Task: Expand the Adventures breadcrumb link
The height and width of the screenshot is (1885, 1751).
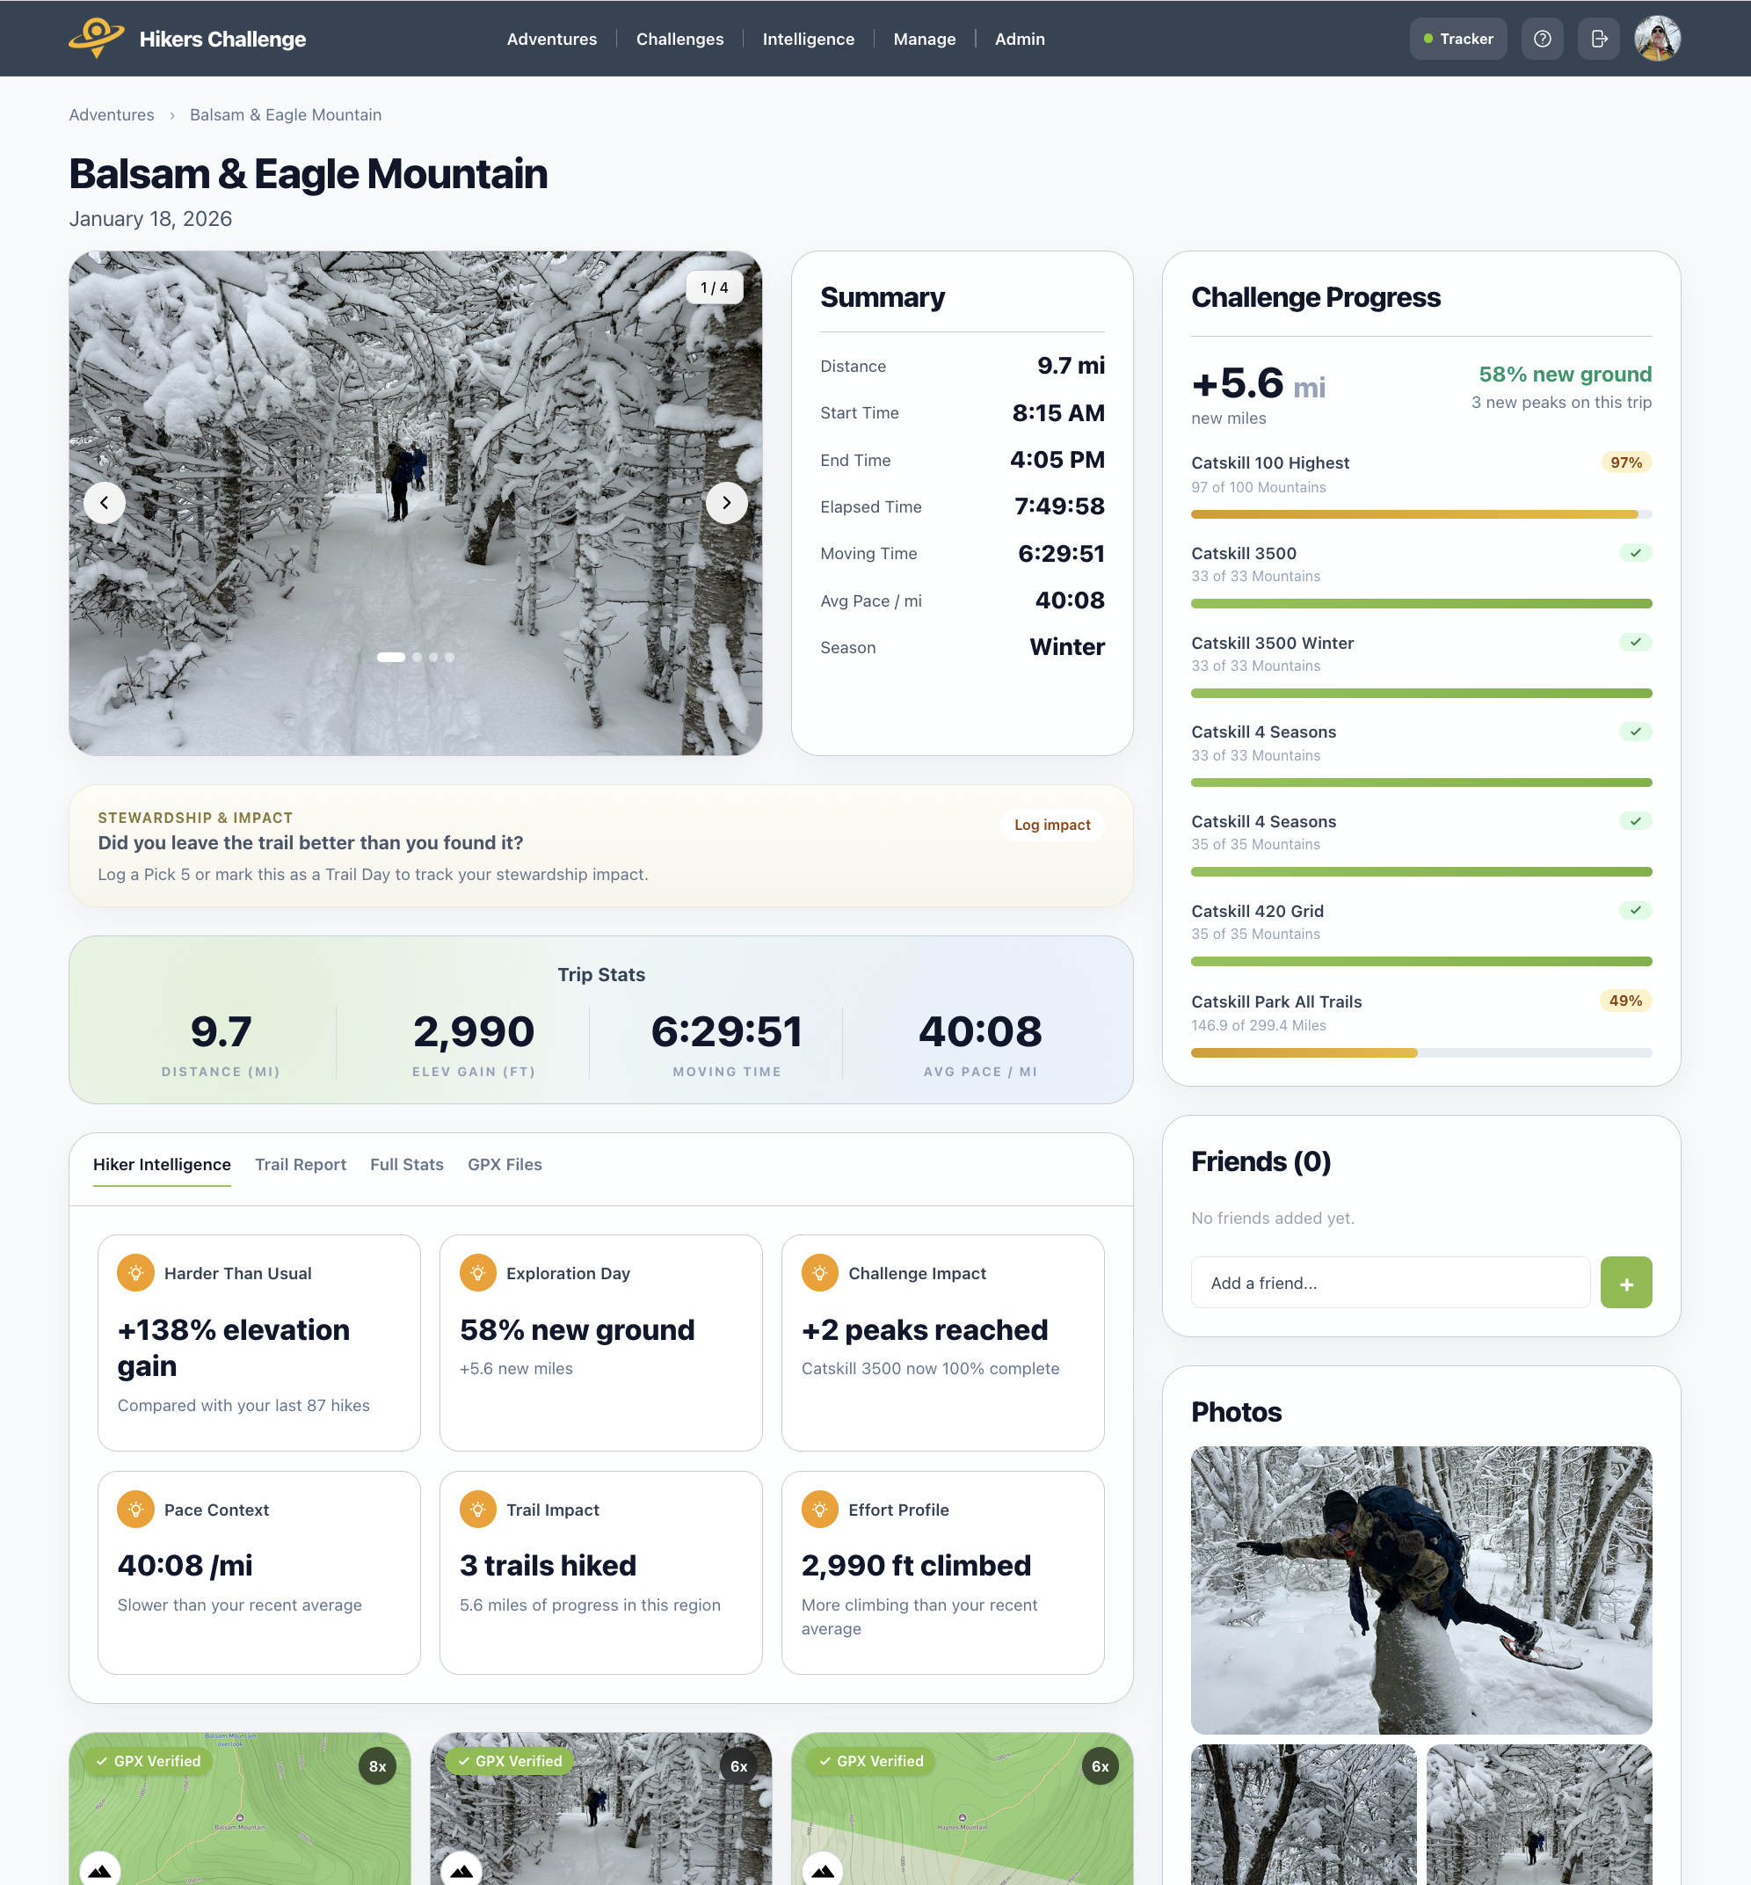Action: pos(111,114)
